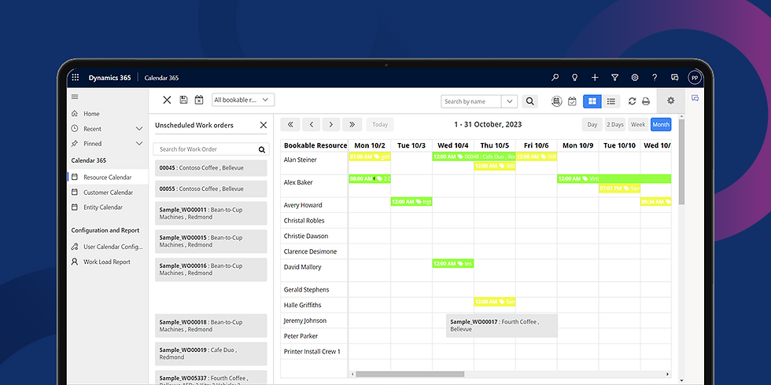Select work order 00045 Contoso Coffee
This screenshot has height=385, width=771.
pyautogui.click(x=211, y=168)
